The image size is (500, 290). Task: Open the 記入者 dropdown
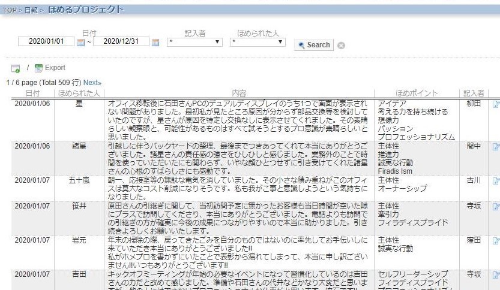(x=194, y=42)
